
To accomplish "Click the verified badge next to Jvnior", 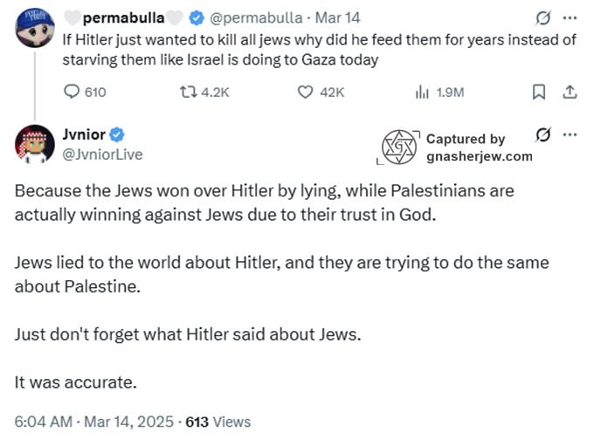I will pos(116,135).
